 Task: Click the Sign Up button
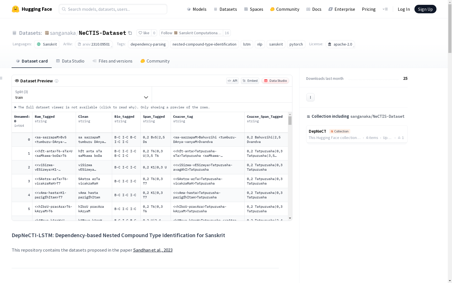(425, 9)
